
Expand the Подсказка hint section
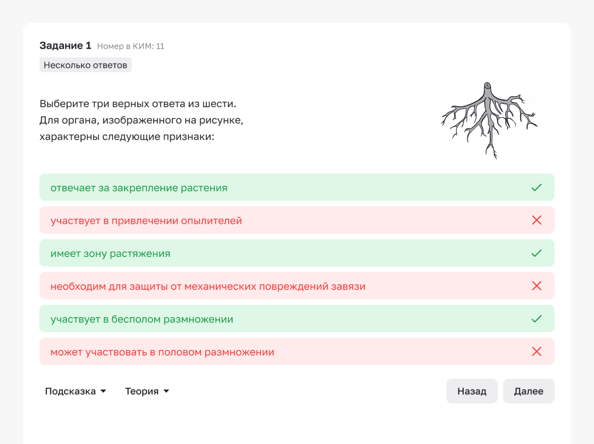[70, 391]
